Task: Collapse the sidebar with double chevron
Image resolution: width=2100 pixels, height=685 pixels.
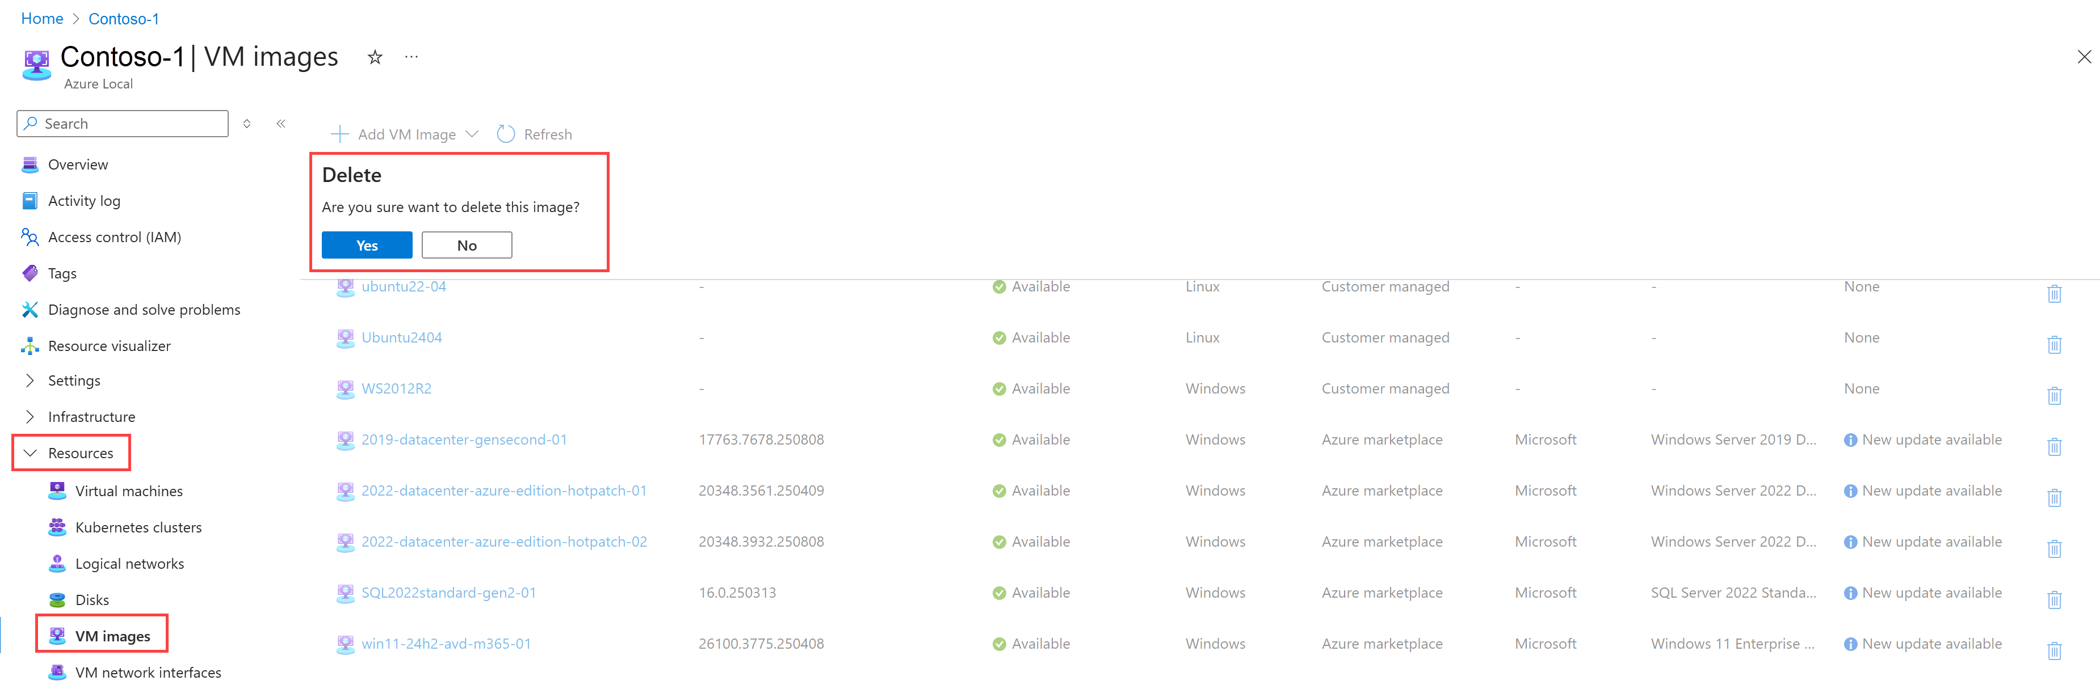Action: tap(282, 124)
